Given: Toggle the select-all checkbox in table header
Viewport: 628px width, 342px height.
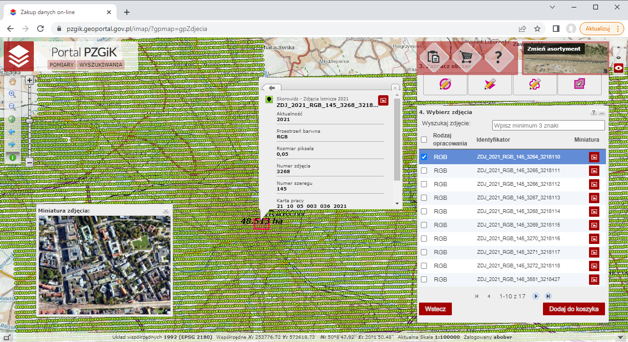Looking at the screenshot, I should pos(424,140).
